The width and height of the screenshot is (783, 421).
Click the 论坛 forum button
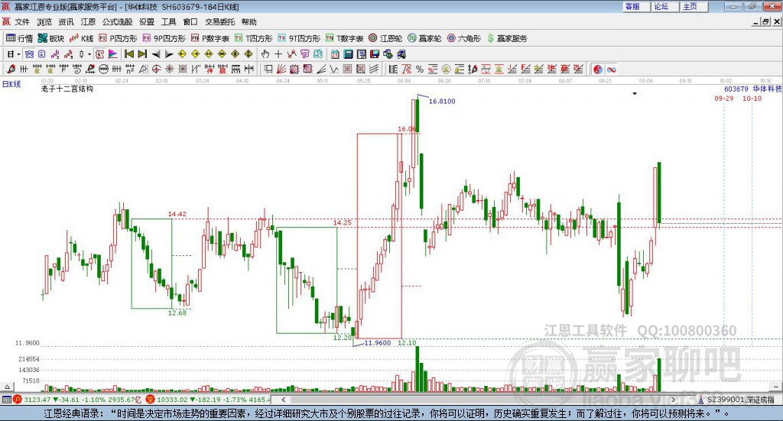(665, 6)
